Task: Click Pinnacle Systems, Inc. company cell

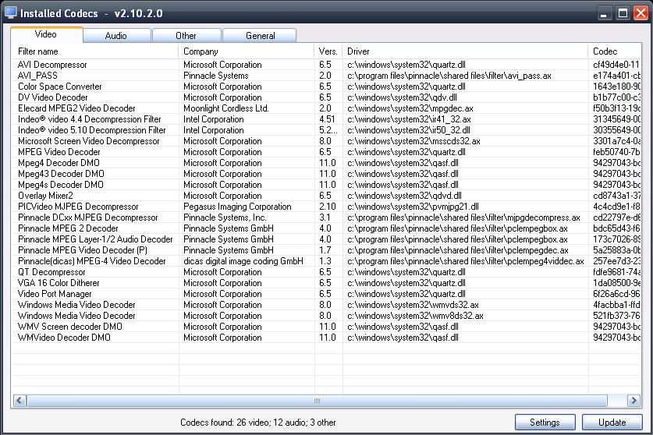Action: point(225,217)
